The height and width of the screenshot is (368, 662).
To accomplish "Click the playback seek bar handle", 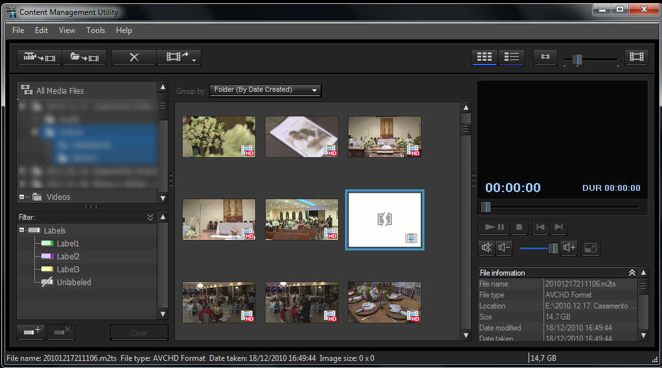I will point(486,206).
